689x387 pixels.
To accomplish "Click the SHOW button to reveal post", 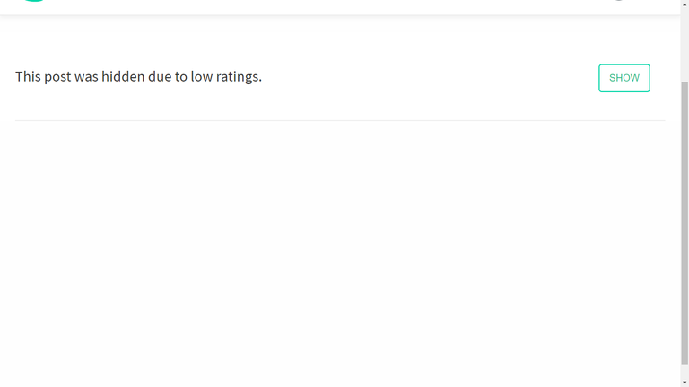I will [624, 78].
